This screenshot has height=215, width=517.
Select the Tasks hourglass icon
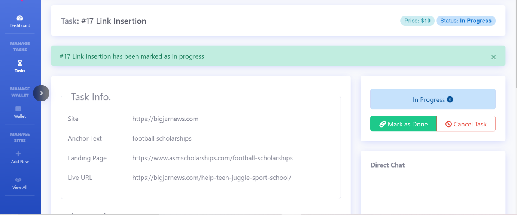(20, 63)
